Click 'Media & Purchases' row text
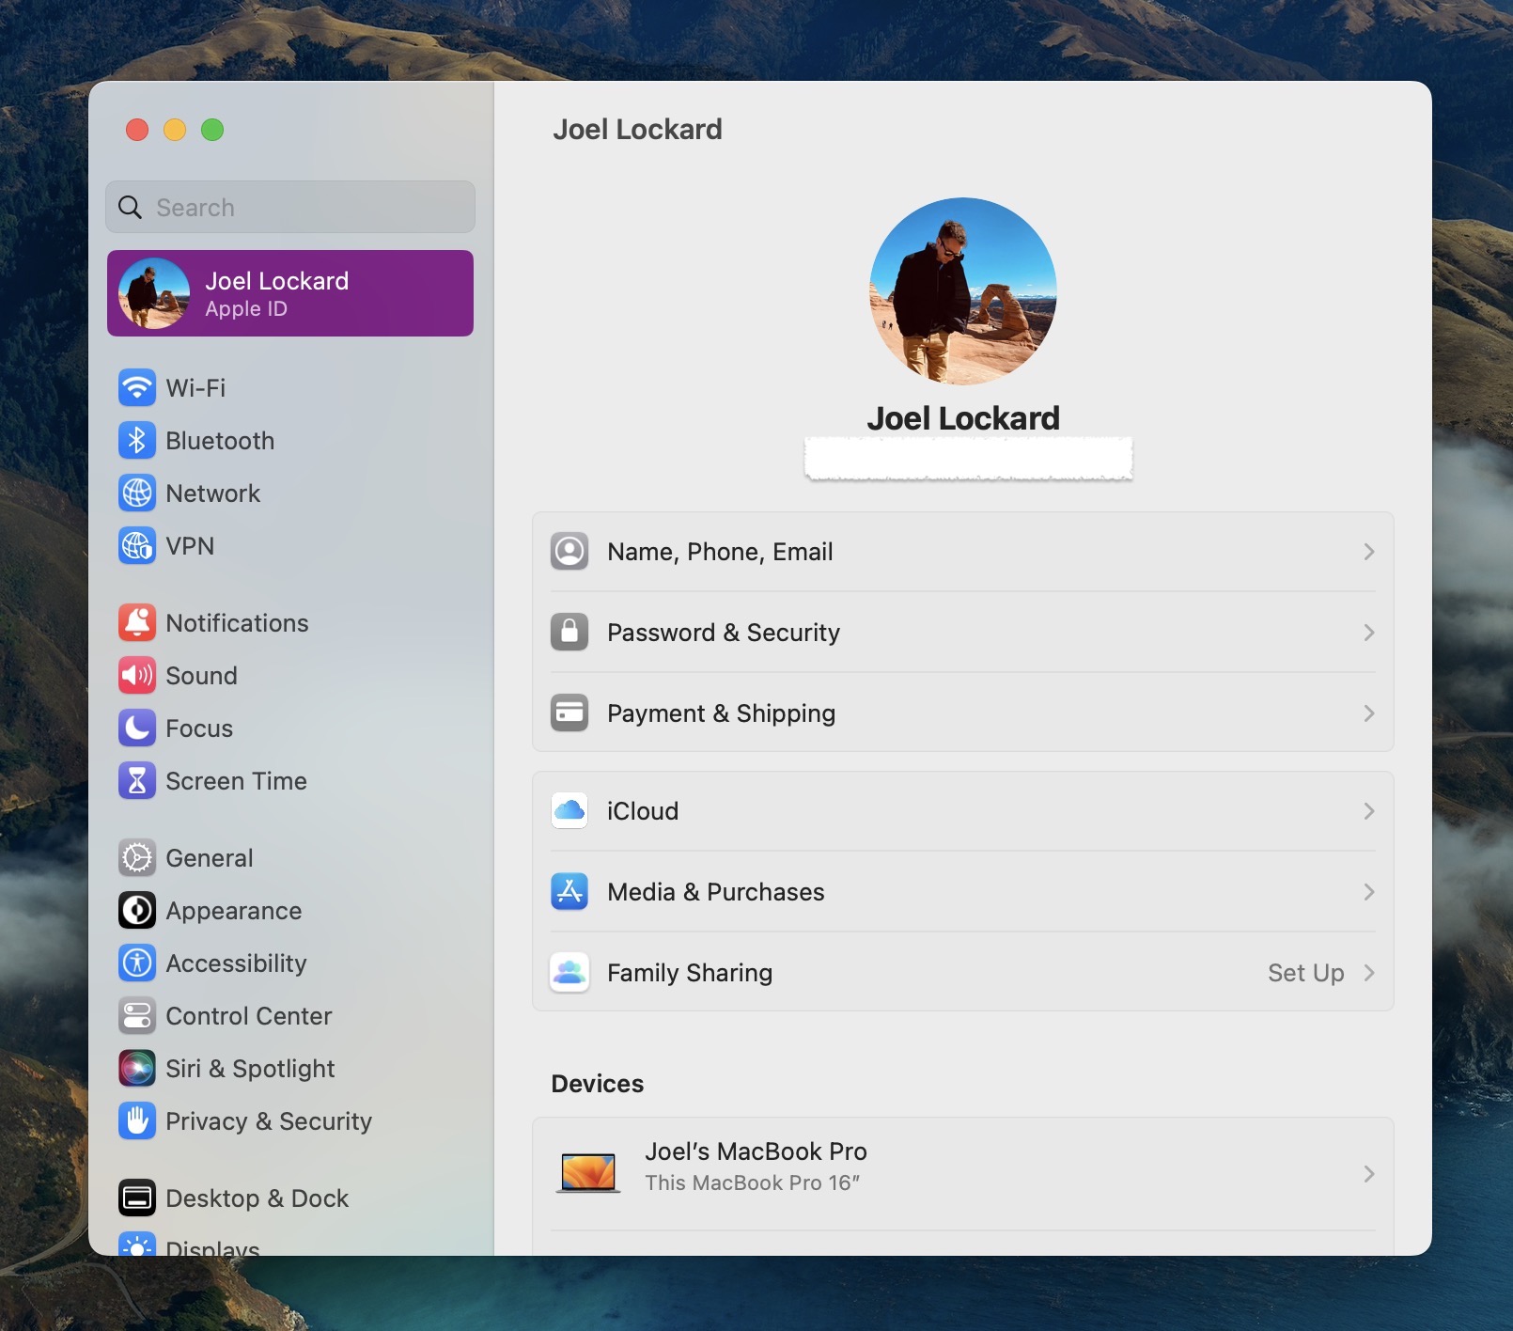 coord(716,892)
